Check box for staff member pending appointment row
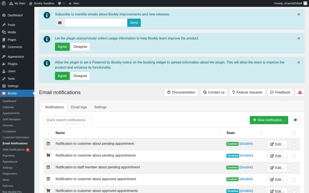Screen dimensions: 309x193 point(294,168)
